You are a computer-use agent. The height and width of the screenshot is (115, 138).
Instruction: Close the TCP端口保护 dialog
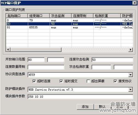135,3
